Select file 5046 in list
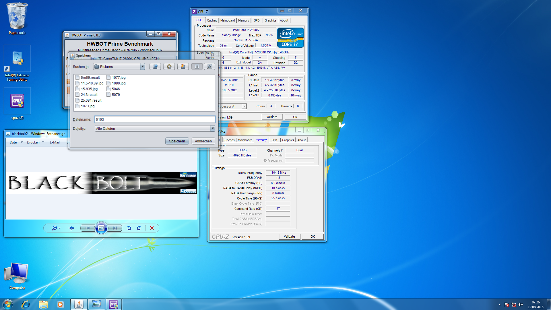Viewport: 551px width, 310px height. click(x=113, y=89)
